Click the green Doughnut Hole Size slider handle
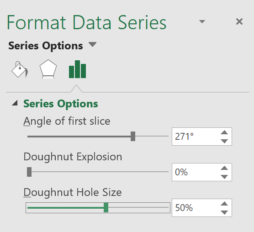The height and width of the screenshot is (232, 254). tap(106, 207)
